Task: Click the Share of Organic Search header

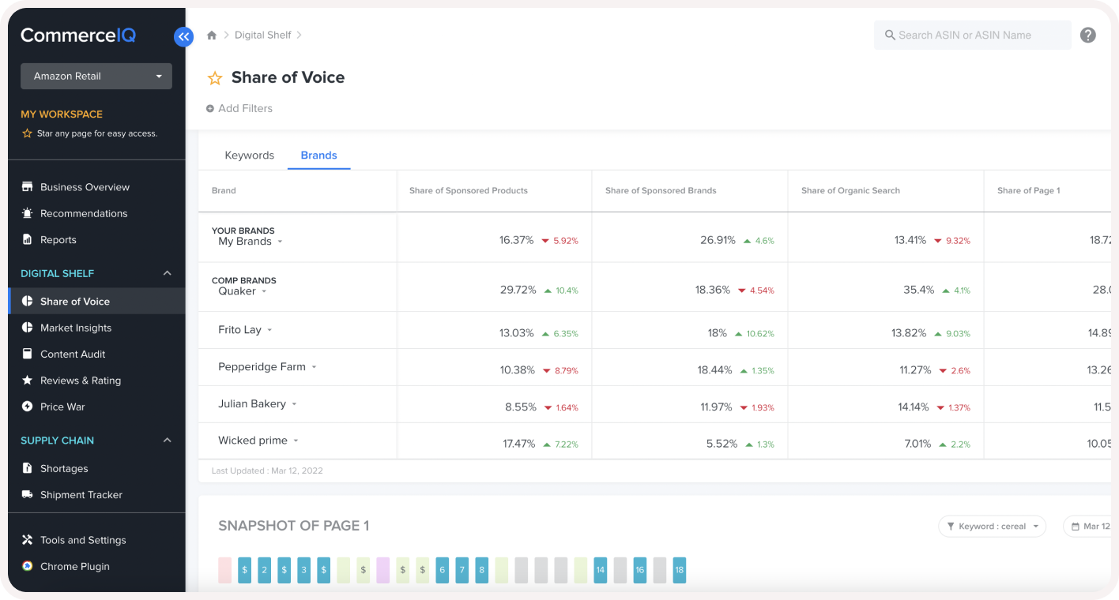Action: tap(850, 191)
